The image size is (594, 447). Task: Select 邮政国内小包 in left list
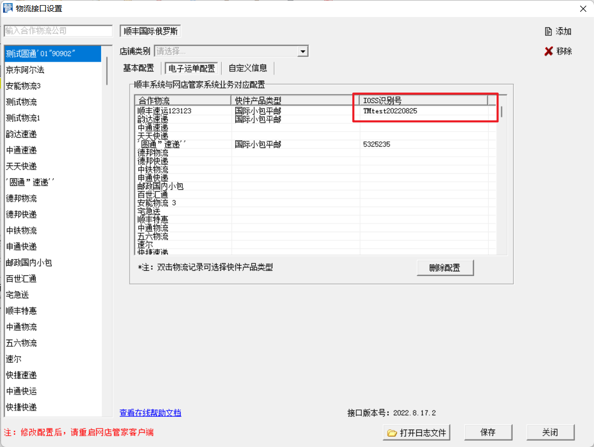[x=53, y=263]
